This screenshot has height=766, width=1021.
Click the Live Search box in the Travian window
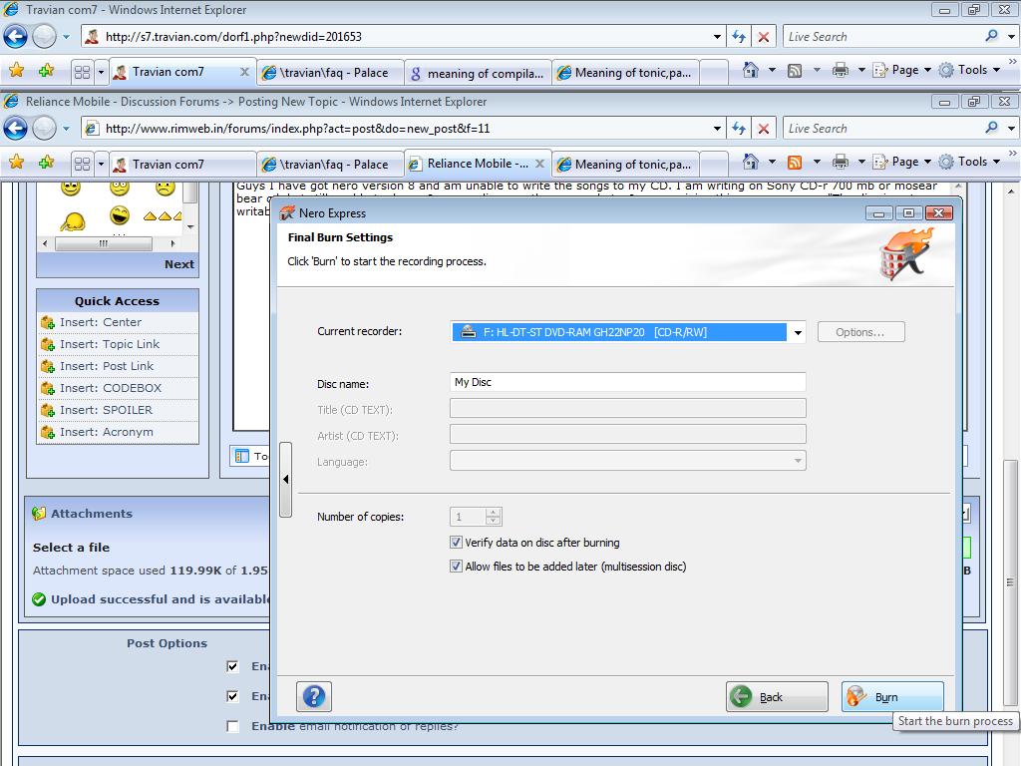click(x=881, y=37)
